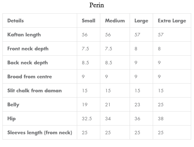194x147 pixels.
Task: Click Belly value 21 for Medium
Action: coord(108,105)
